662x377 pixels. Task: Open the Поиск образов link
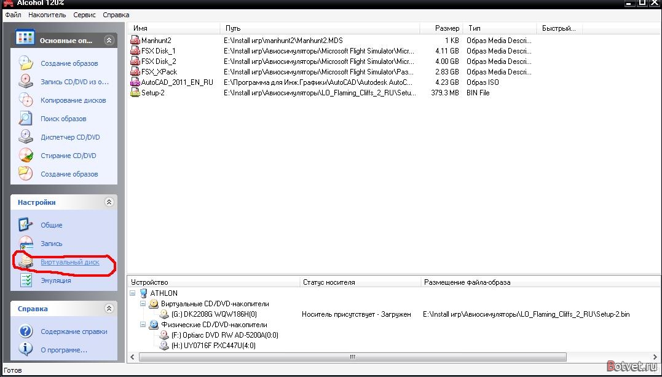tap(63, 119)
